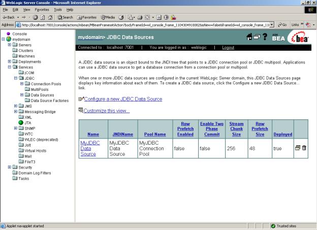This screenshot has height=230, width=317.
Task: Open the Favorites menu
Action: [x=42, y=10]
